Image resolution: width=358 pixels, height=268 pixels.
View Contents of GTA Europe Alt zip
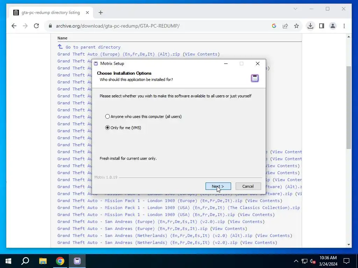click(x=201, y=54)
